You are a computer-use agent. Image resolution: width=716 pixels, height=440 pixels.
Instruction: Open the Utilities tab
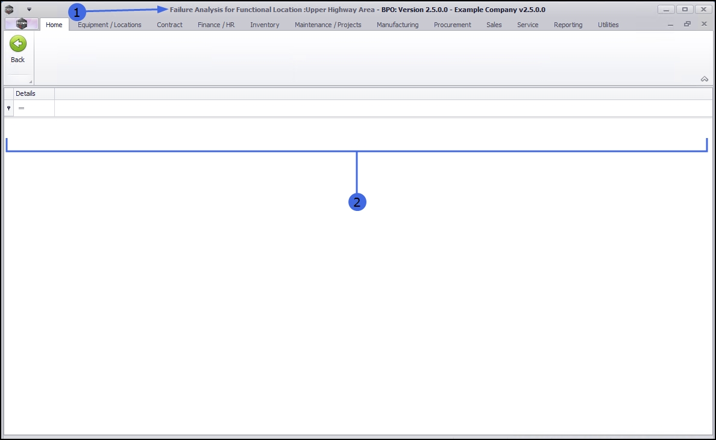click(x=608, y=25)
